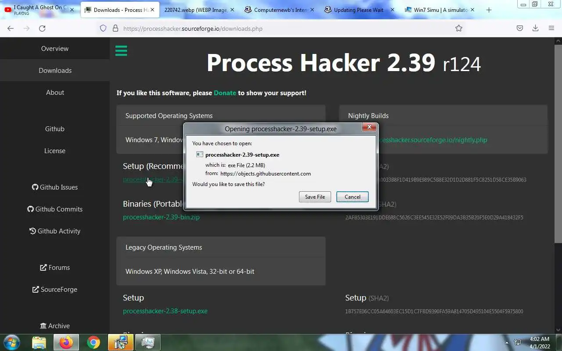Switch to the Win7 Simu tab

pos(439,10)
